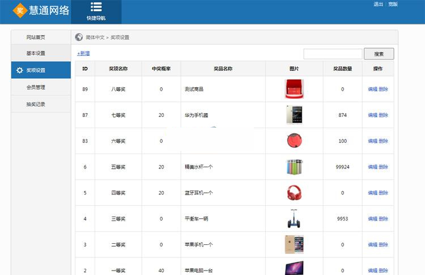The height and width of the screenshot is (275, 425).
Task: Open the balance scooter thumbnail image
Action: 294,219
